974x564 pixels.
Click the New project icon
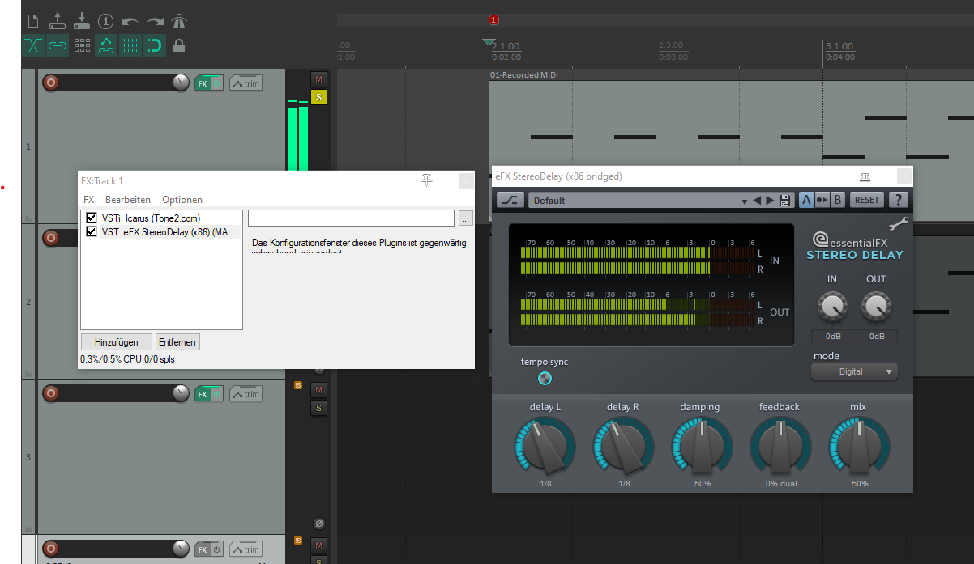[x=32, y=20]
